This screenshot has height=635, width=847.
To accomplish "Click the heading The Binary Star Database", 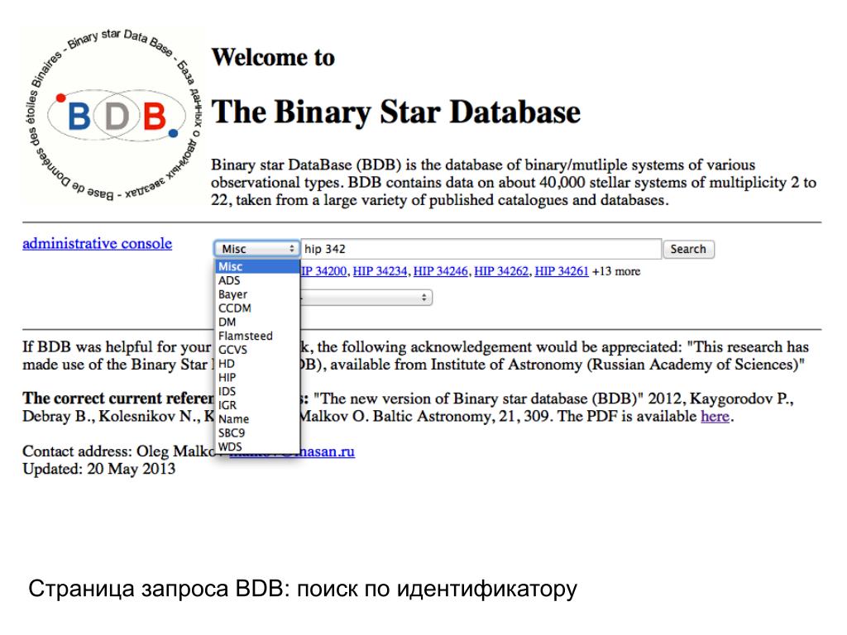I will 395,112.
